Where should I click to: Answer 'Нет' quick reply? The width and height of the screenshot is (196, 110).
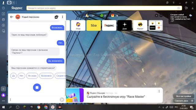(21, 76)
